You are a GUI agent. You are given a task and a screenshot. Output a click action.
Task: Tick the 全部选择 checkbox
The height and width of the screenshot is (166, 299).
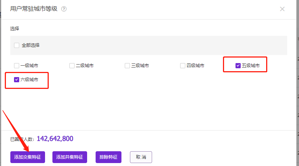coord(17,45)
